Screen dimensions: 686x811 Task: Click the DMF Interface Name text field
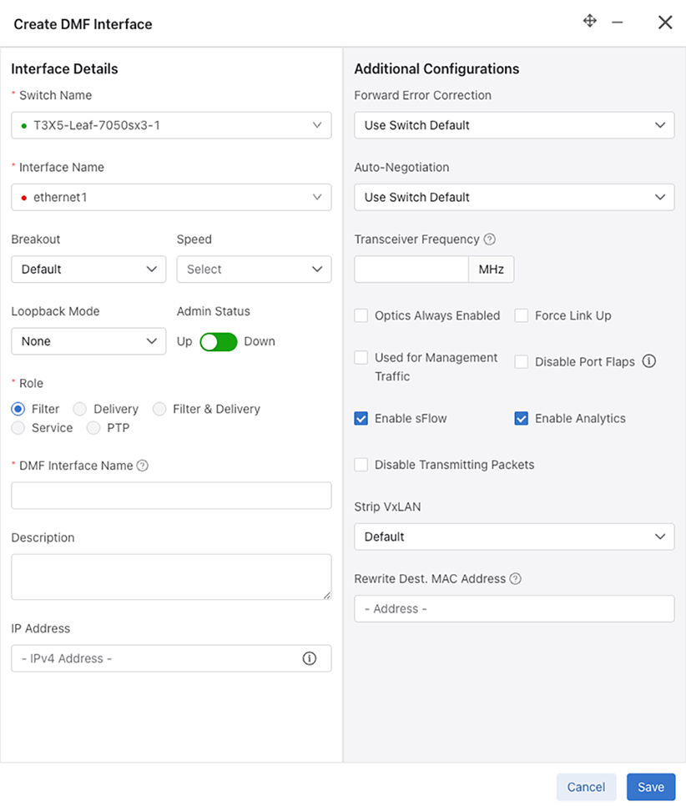point(171,496)
